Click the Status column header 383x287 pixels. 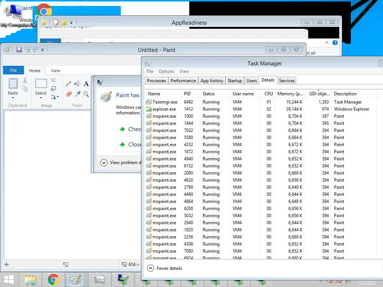point(214,94)
